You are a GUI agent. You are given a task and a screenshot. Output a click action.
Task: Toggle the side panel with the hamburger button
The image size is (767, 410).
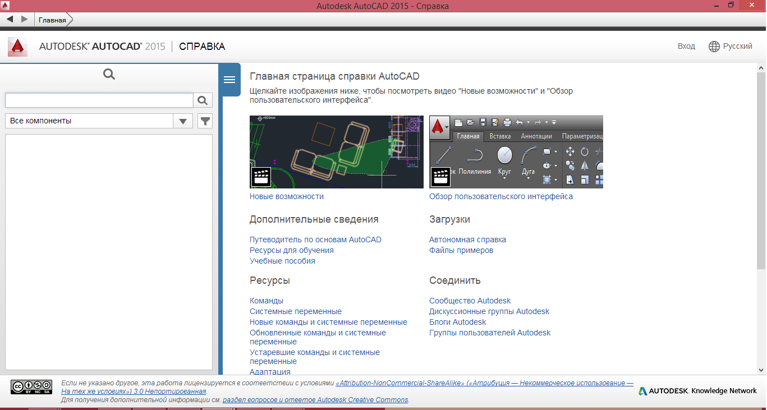(x=229, y=80)
